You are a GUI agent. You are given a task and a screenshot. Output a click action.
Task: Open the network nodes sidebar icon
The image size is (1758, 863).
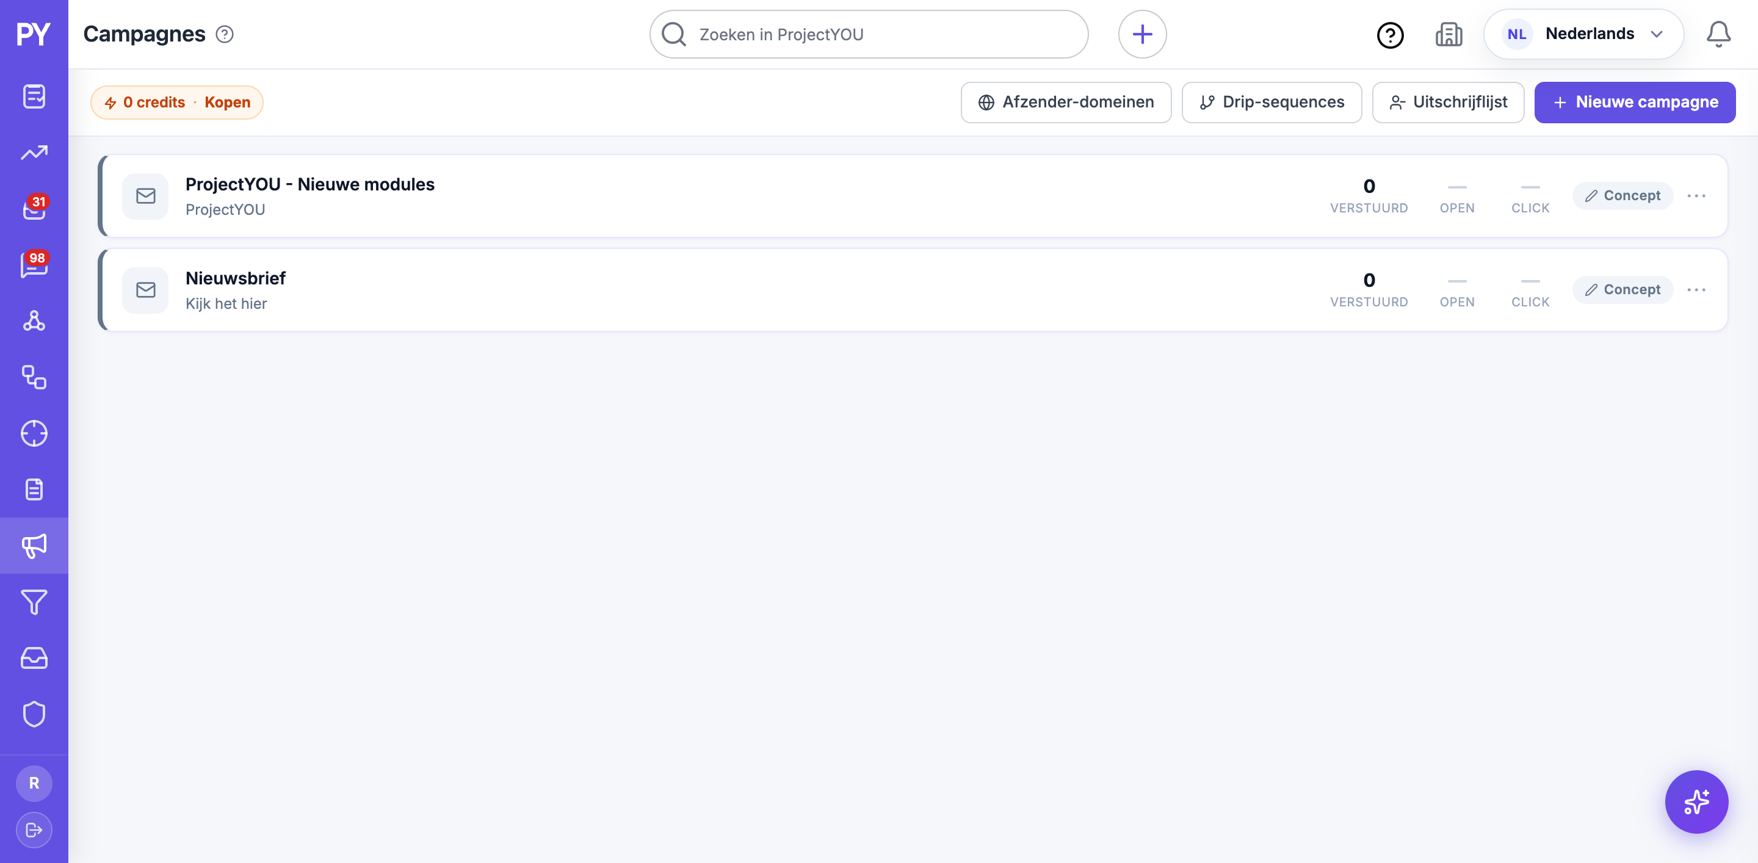[x=34, y=320]
